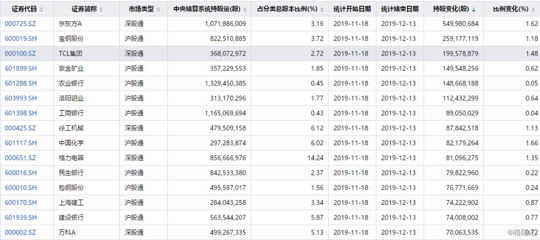Image resolution: width=540 pixels, height=240 pixels.
Task: Click the 600016.SH code link
Action: [x=21, y=173]
